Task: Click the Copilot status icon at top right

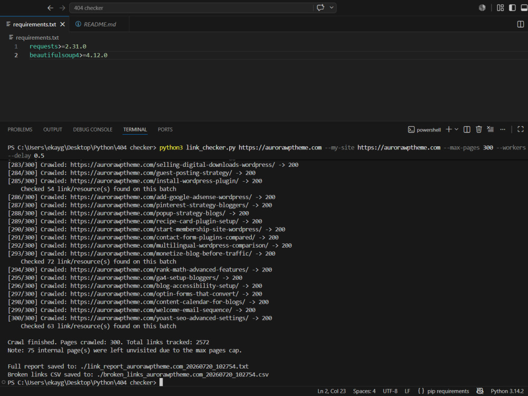Action: [482, 8]
